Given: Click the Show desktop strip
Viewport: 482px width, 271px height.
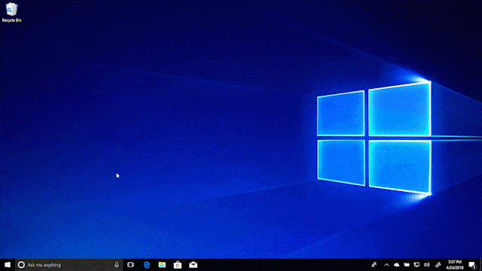Looking at the screenshot, I should tap(480, 265).
